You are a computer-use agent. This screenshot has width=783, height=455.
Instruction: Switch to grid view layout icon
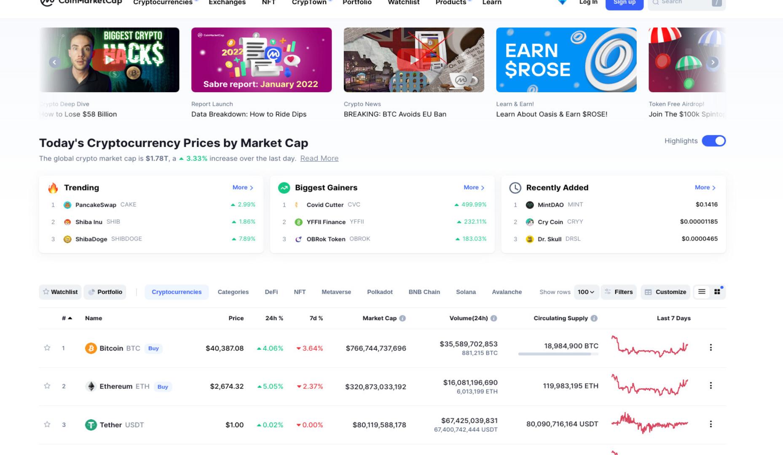[x=717, y=292]
